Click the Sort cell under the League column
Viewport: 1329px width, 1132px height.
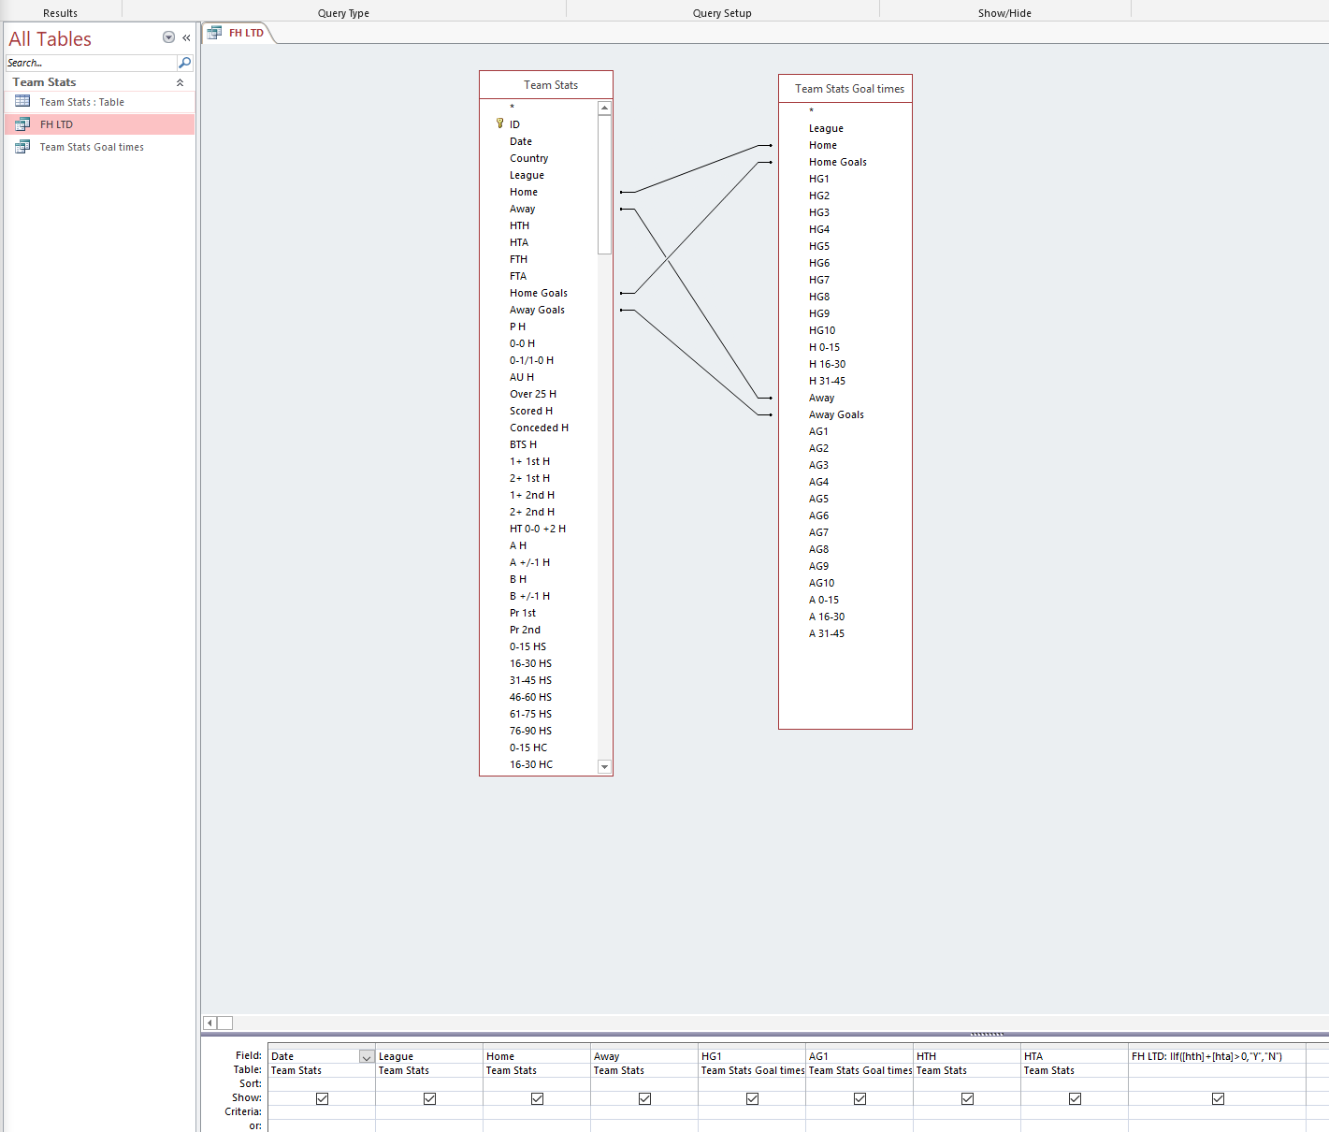429,1084
